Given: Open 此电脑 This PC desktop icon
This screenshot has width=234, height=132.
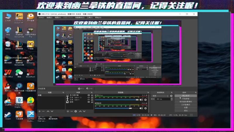Looking at the screenshot, I should (8, 17).
